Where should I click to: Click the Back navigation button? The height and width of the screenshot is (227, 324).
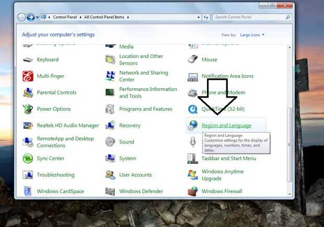coord(21,17)
